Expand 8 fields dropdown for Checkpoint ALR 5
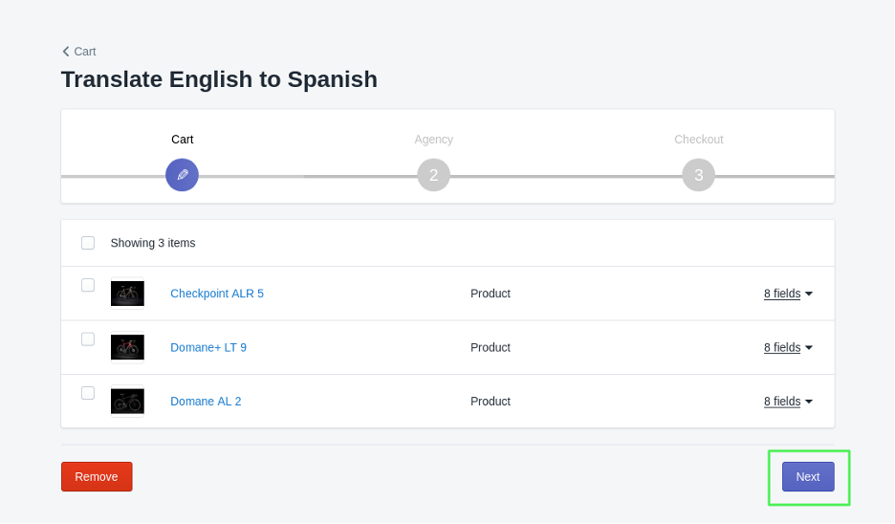 [x=788, y=294]
